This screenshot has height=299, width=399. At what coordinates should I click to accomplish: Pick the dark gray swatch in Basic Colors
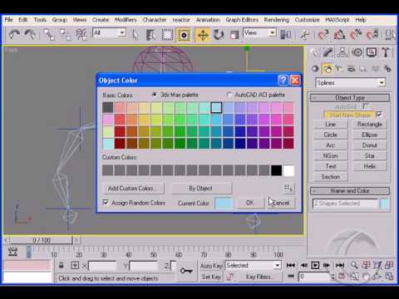pyautogui.click(x=108, y=107)
